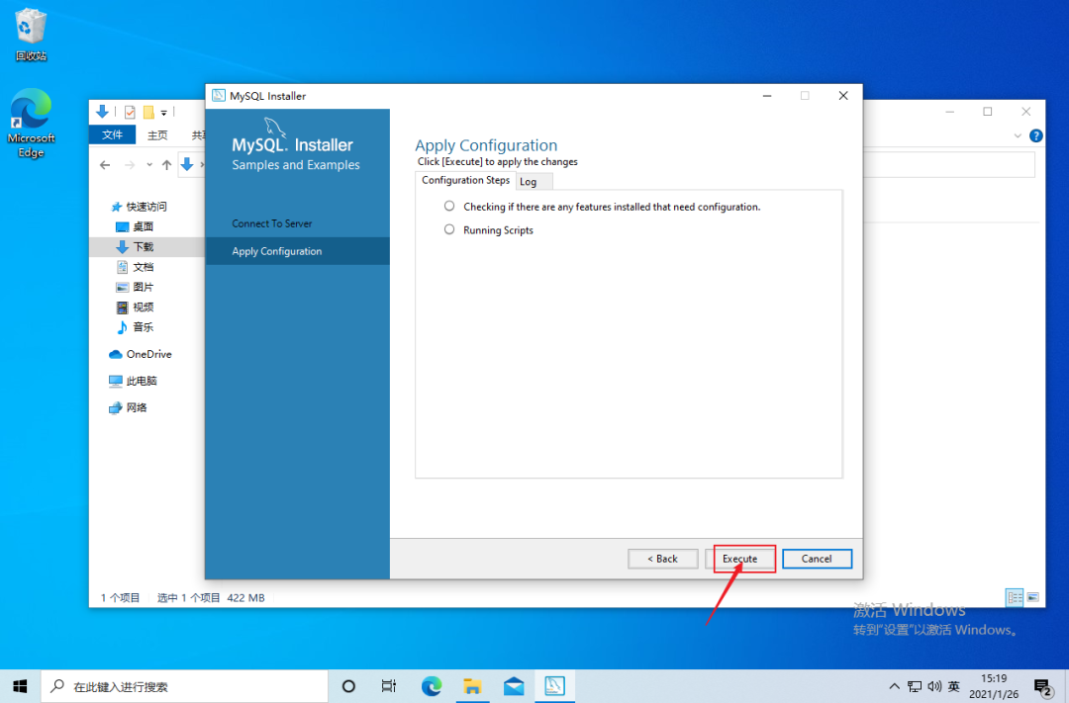Click quick access toolbar dropdown arrow
This screenshot has height=703, width=1069.
click(164, 113)
